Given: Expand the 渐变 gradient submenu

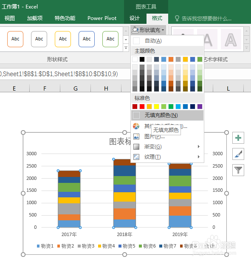Looking at the screenshot, I should [x=167, y=147].
